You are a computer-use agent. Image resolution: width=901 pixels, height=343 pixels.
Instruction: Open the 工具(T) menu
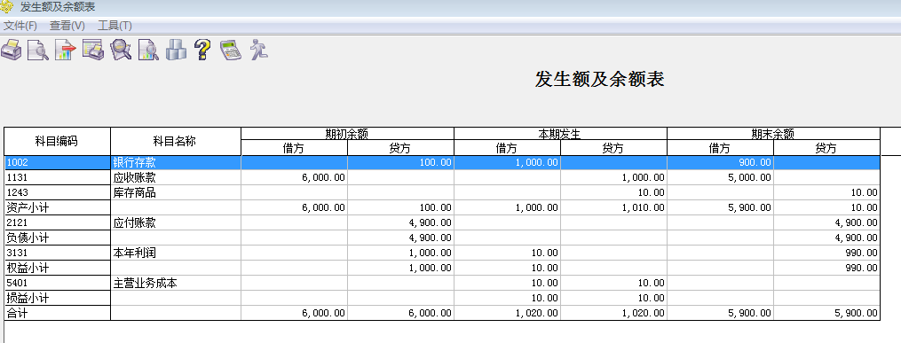[115, 26]
